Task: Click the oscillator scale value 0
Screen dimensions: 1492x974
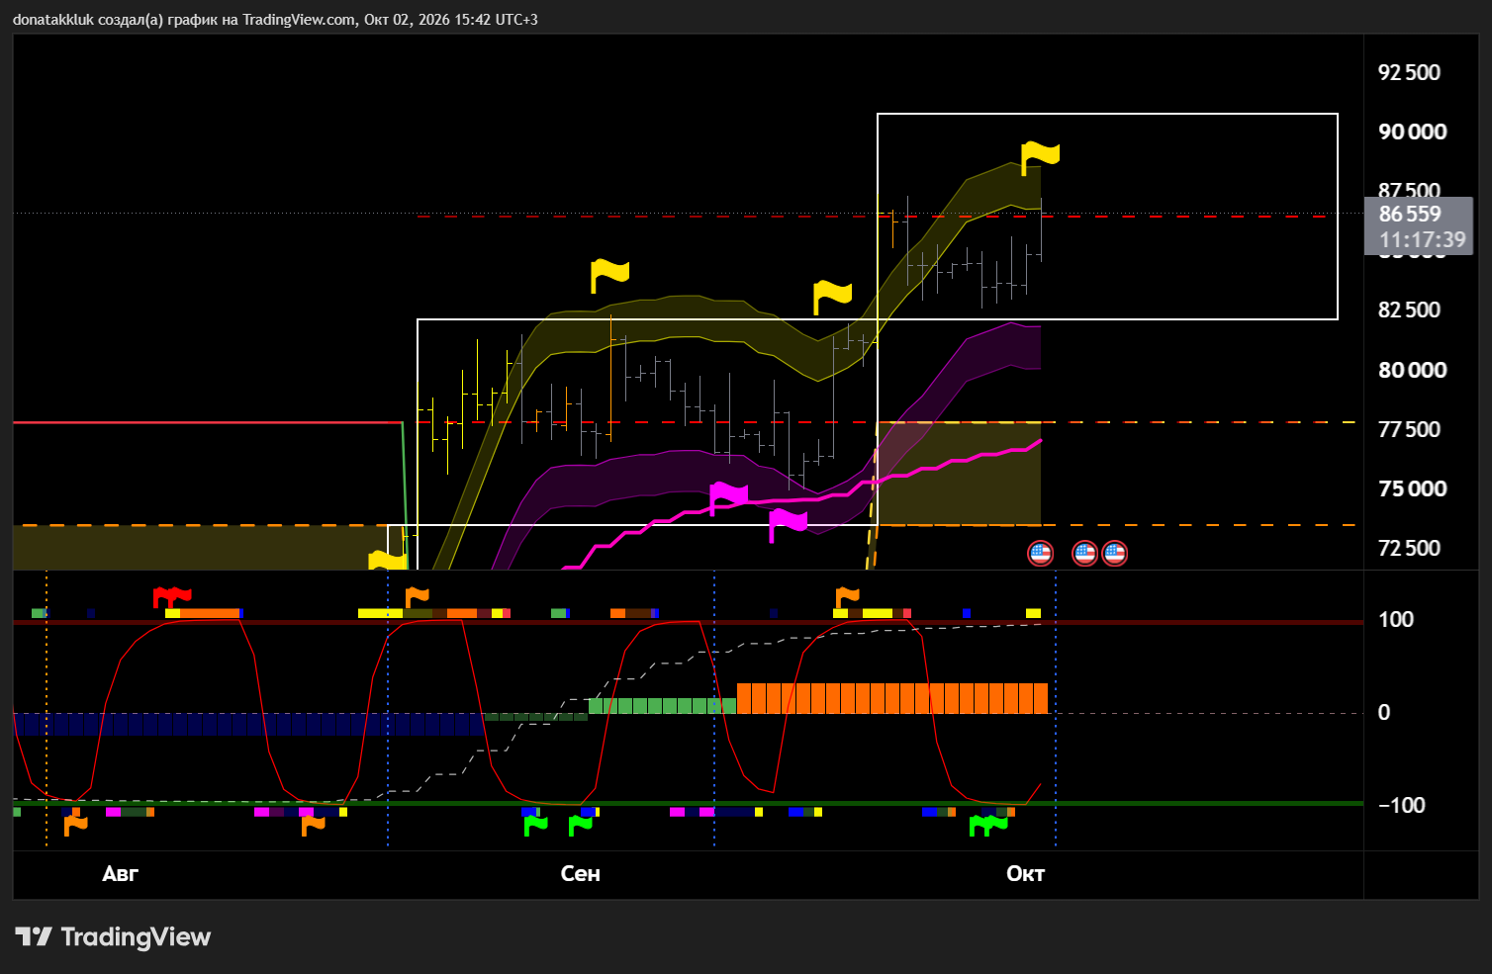Action: tap(1384, 712)
